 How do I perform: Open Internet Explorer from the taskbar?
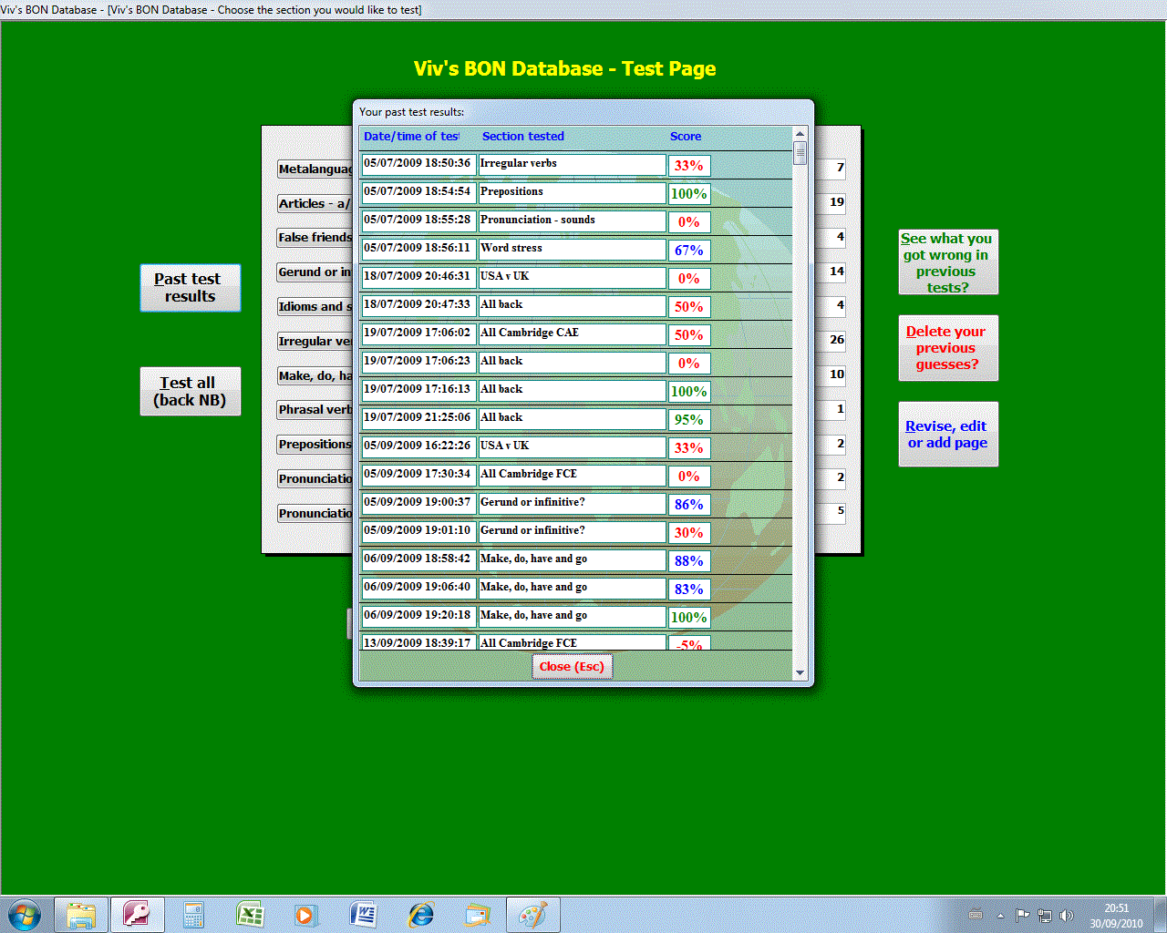pyautogui.click(x=420, y=914)
